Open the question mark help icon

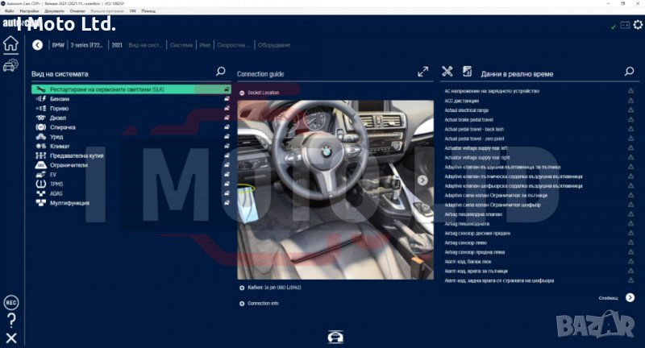point(10,321)
